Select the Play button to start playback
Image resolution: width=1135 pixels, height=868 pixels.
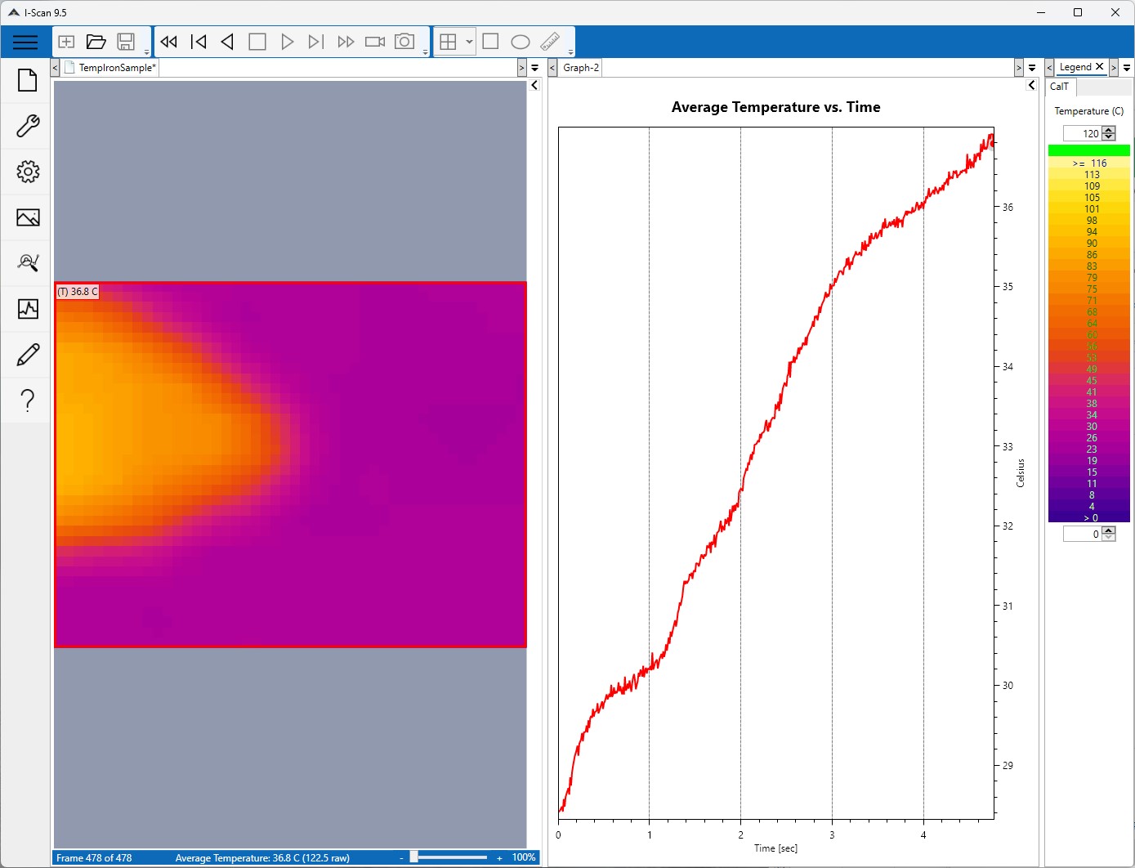tap(287, 41)
